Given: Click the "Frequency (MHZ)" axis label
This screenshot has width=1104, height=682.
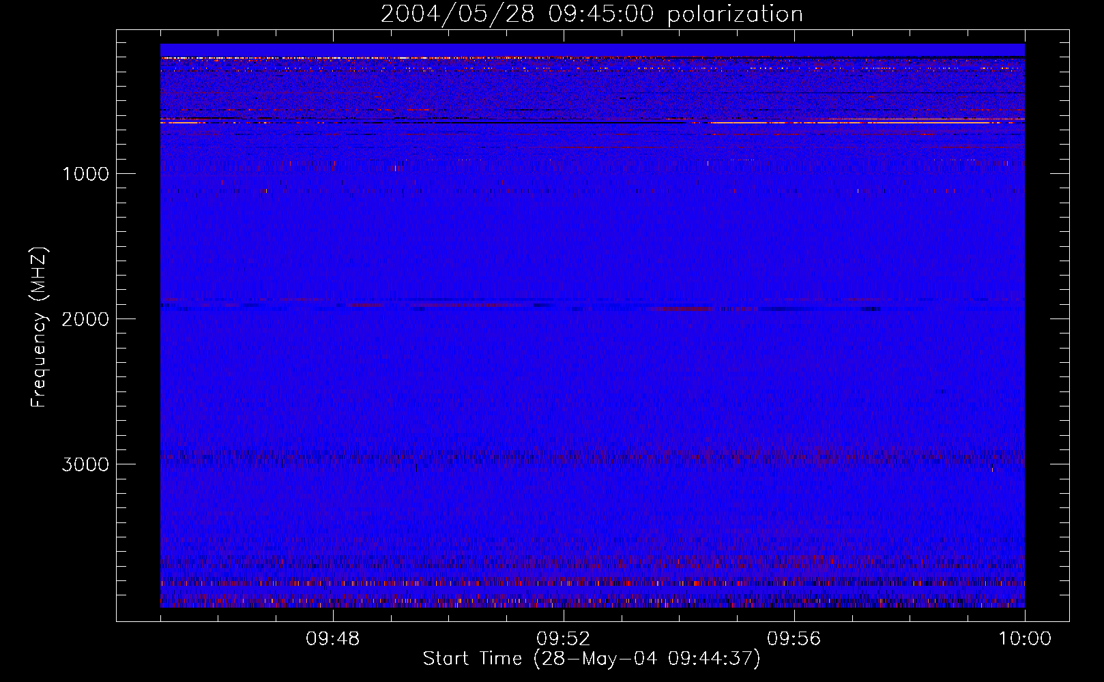Looking at the screenshot, I should coord(39,327).
